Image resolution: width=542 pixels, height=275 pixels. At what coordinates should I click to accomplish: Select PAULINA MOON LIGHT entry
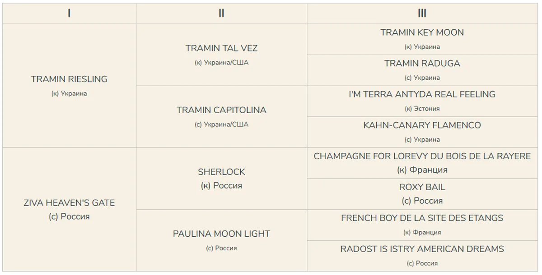221,234
